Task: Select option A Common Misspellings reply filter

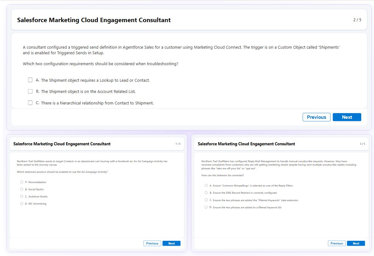Action: click(x=206, y=186)
